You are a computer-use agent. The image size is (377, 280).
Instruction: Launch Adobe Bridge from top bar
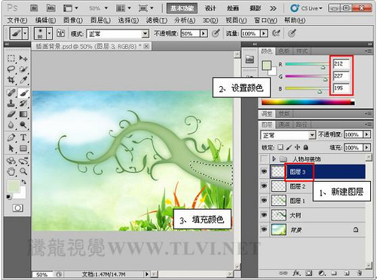(x=34, y=8)
